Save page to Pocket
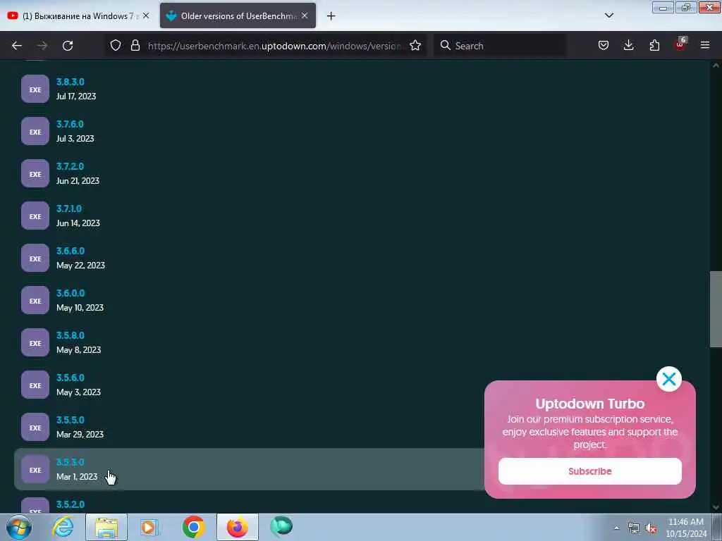This screenshot has height=541, width=722. coord(604,45)
